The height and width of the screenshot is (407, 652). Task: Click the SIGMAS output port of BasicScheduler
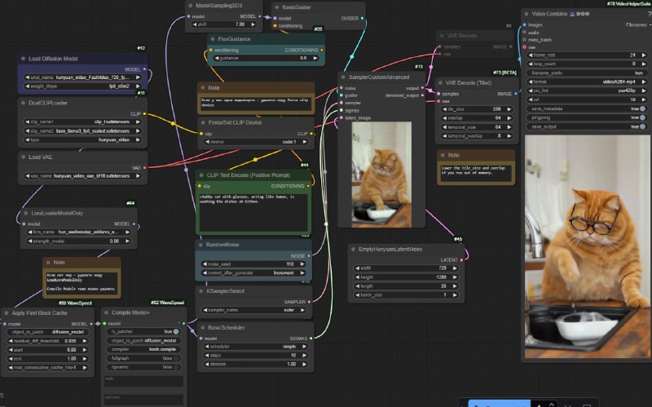tap(311, 338)
